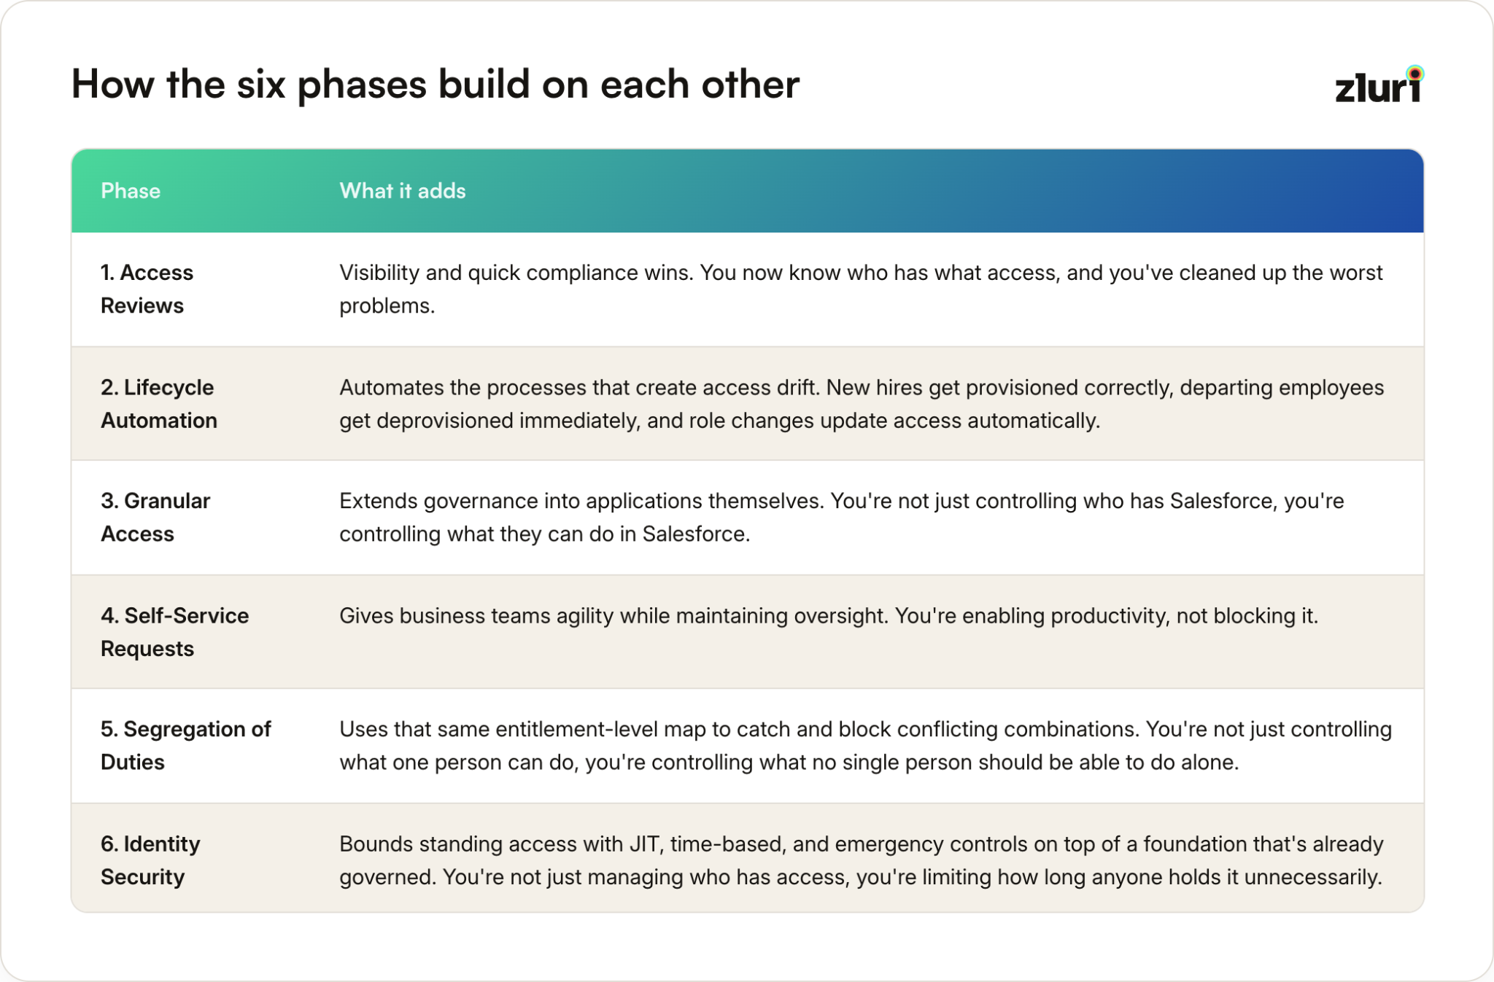Click the 'What it adds' column header
Viewport: 1494px width, 982px height.
tap(403, 191)
